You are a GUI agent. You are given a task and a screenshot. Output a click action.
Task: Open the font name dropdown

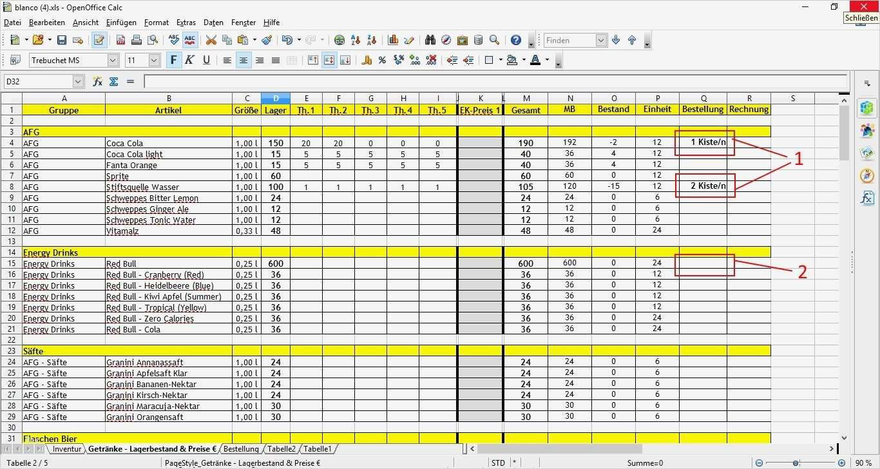click(113, 60)
